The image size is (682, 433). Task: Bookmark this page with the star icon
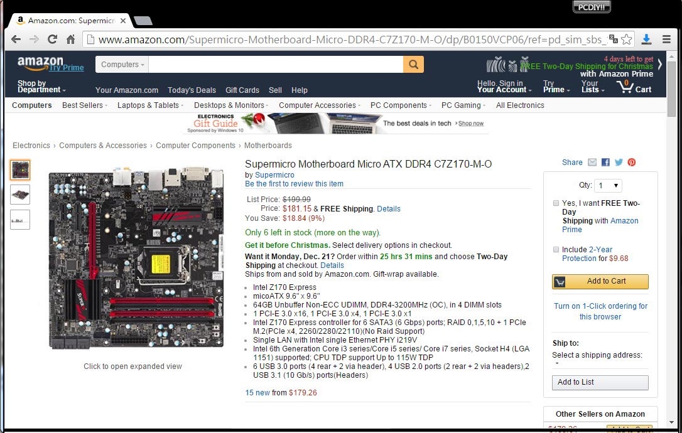point(626,39)
